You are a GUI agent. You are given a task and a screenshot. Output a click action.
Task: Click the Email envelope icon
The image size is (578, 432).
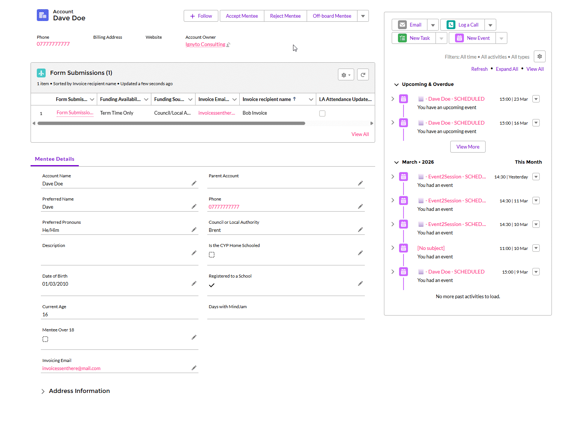point(402,25)
